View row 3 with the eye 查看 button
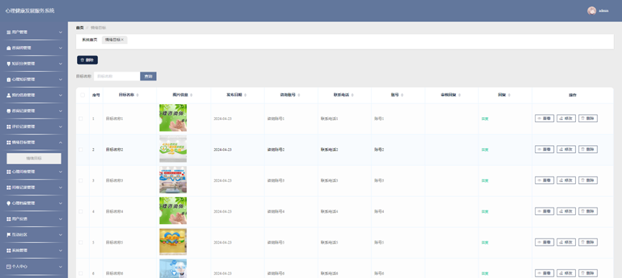Image resolution: width=622 pixels, height=278 pixels. [544, 180]
